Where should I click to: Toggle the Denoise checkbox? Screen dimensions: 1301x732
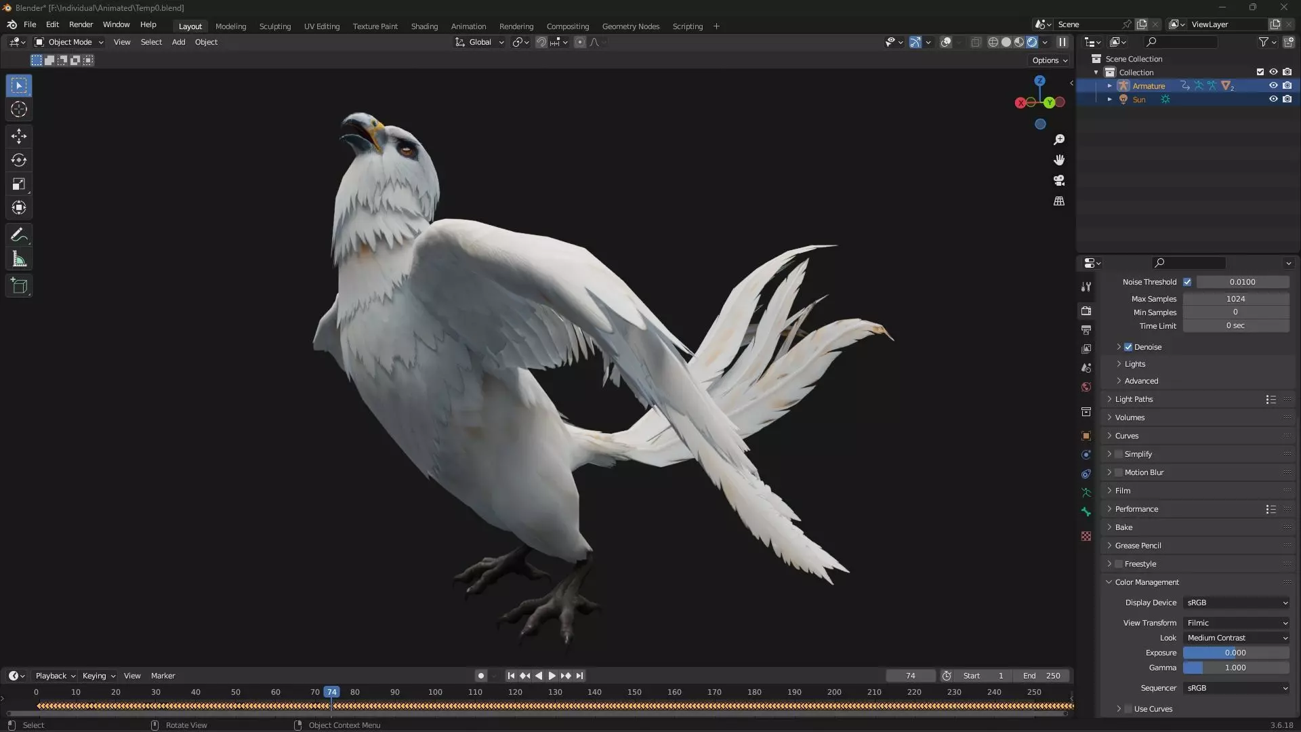[x=1128, y=347]
